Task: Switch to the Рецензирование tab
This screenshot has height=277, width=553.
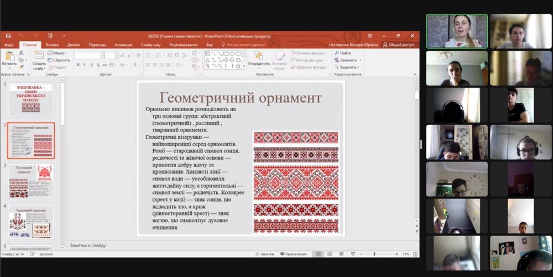Action: pos(183,45)
